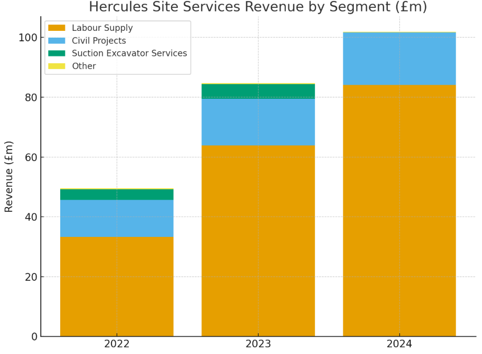
Task: Click the 100 tick label on y-axis
Action: tap(27, 38)
